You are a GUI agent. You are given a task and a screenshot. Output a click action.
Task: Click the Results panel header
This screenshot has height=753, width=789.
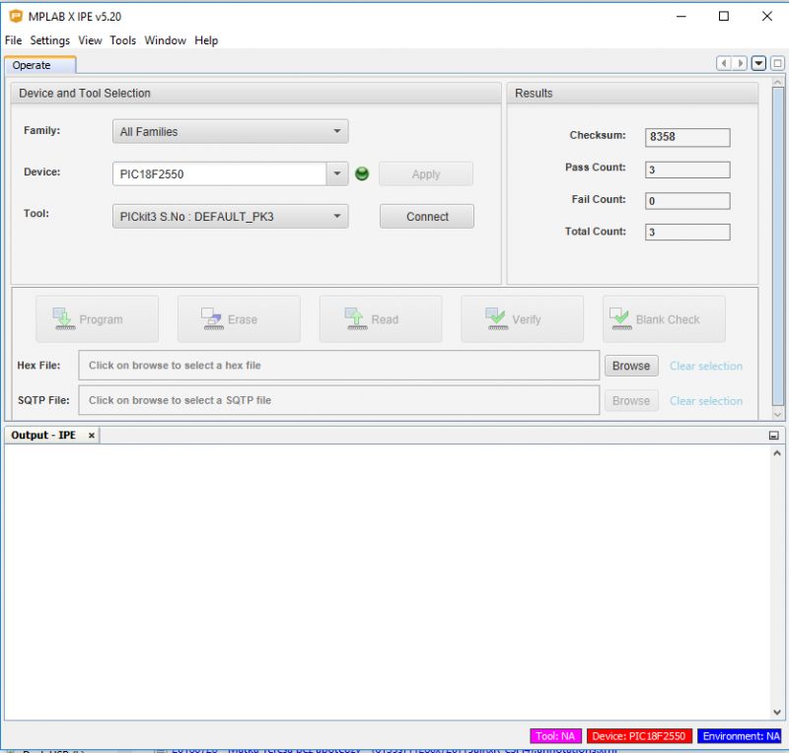[x=632, y=93]
